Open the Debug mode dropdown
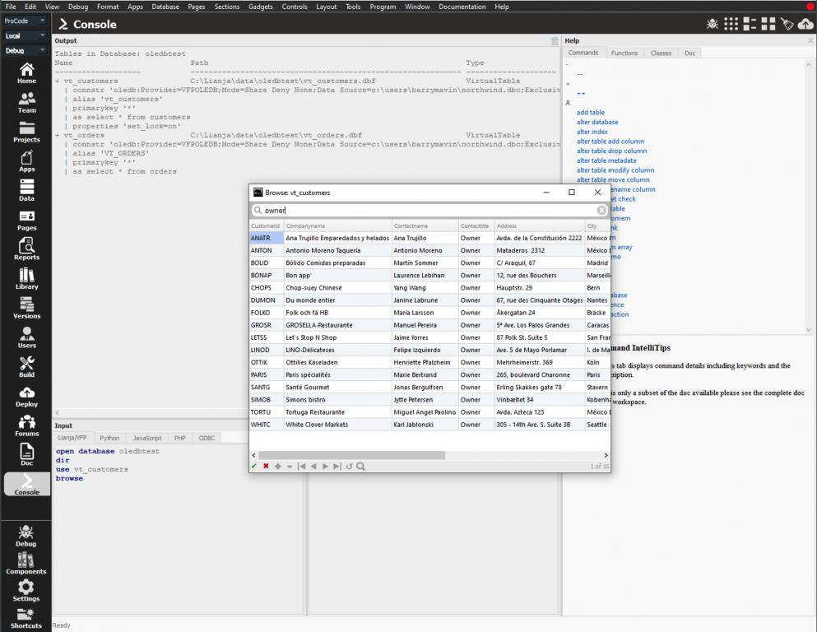Image resolution: width=817 pixels, height=632 pixels. coord(25,50)
